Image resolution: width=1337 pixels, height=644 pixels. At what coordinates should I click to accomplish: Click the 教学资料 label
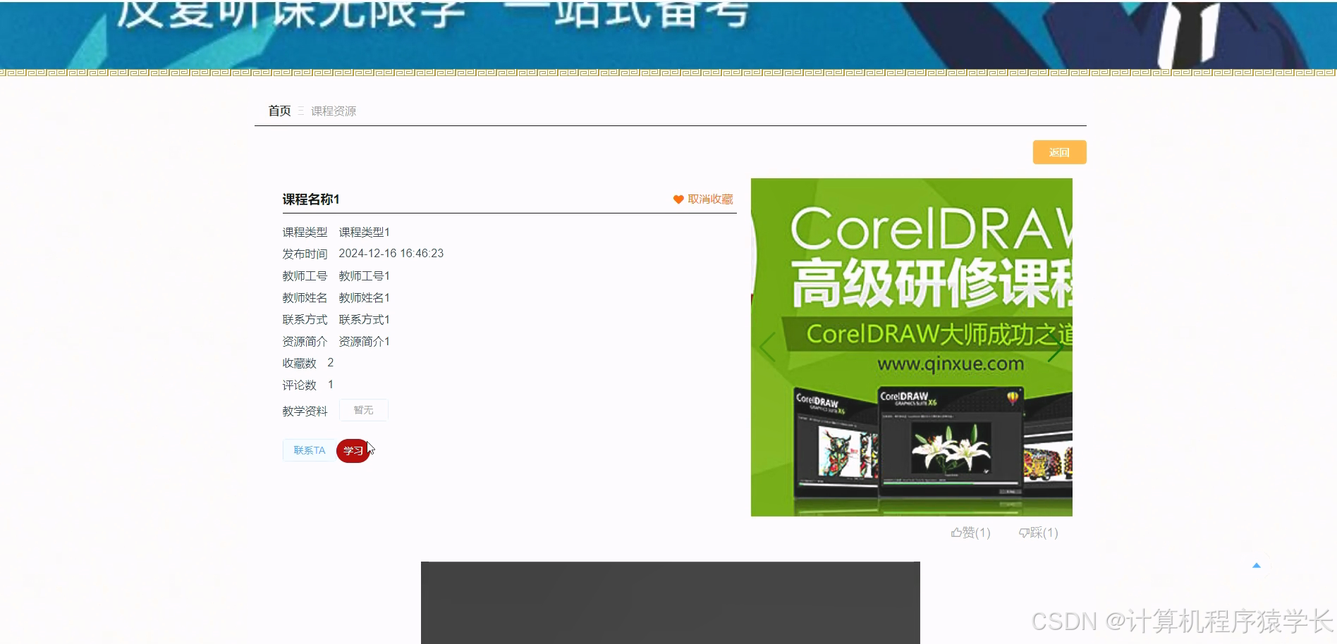point(305,411)
